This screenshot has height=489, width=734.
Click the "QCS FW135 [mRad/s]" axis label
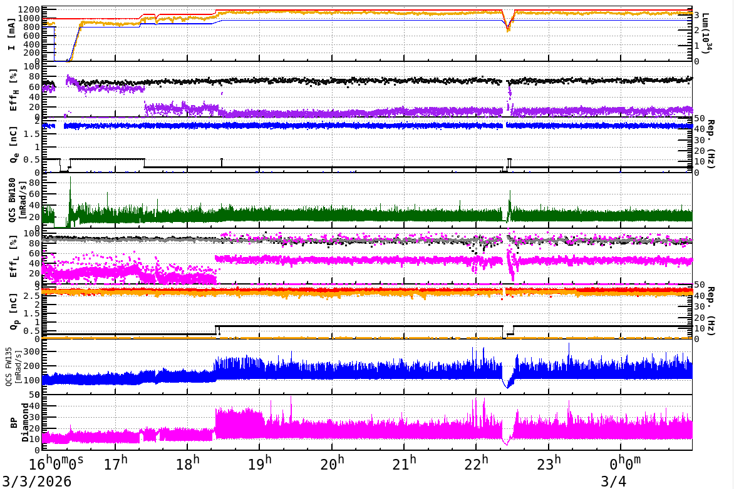[14, 366]
